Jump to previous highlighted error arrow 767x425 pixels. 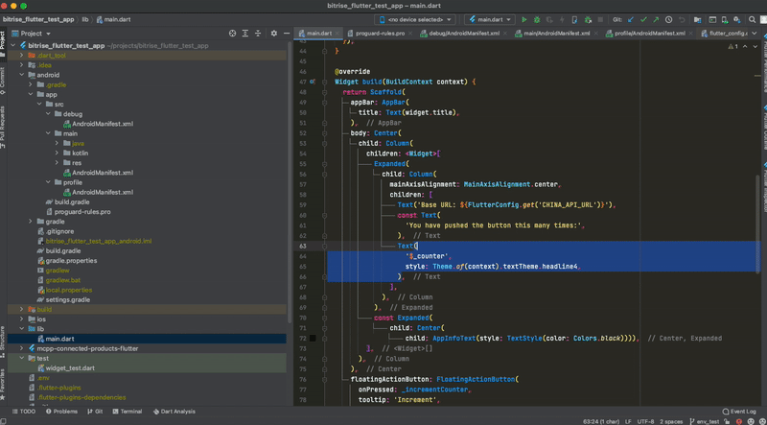(745, 46)
